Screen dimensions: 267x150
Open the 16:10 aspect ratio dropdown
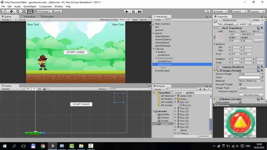click(x=33, y=20)
